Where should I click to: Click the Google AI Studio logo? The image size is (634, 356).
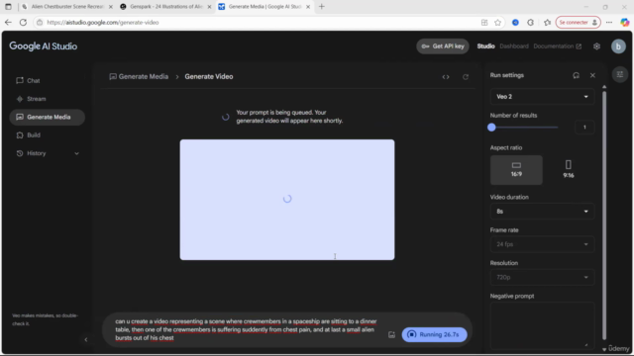(44, 46)
